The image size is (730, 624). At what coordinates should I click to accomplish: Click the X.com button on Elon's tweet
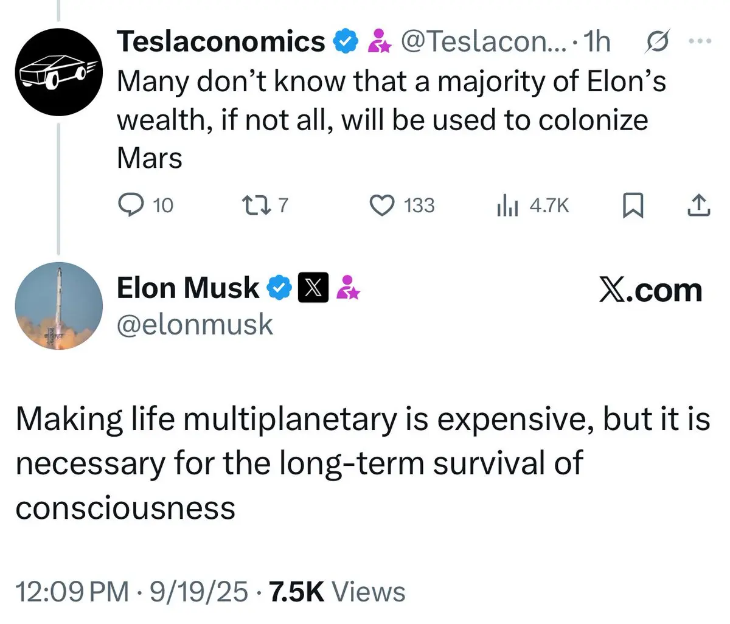tap(650, 290)
